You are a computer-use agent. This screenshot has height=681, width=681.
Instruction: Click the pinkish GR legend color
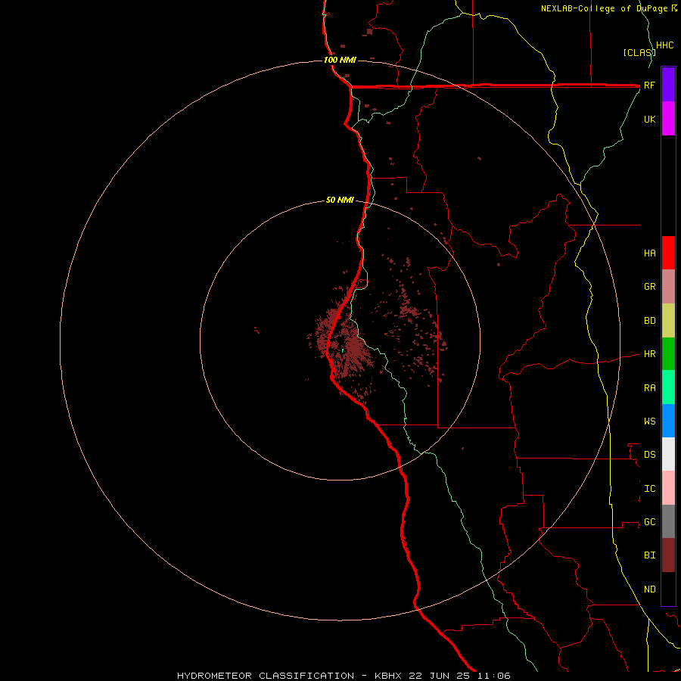[x=668, y=287]
